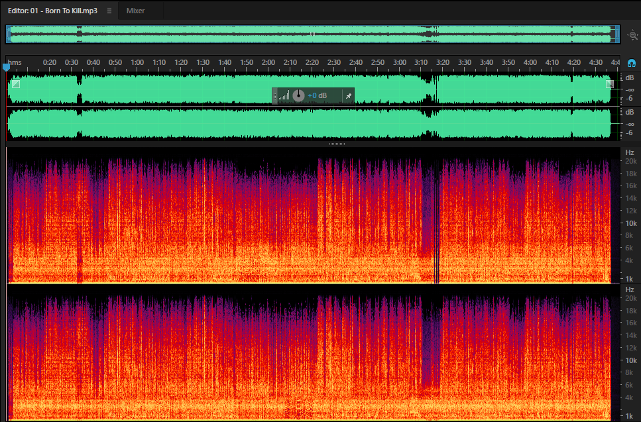
Task: Click the 1k label on lower spectral frequency scale
Action: point(629,416)
